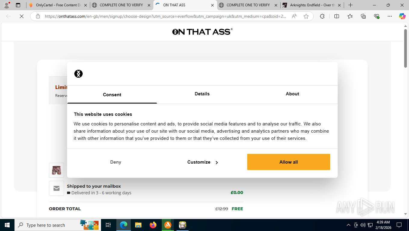Click the mailbox envelope shipping icon
This screenshot has height=231, width=409.
click(57, 188)
